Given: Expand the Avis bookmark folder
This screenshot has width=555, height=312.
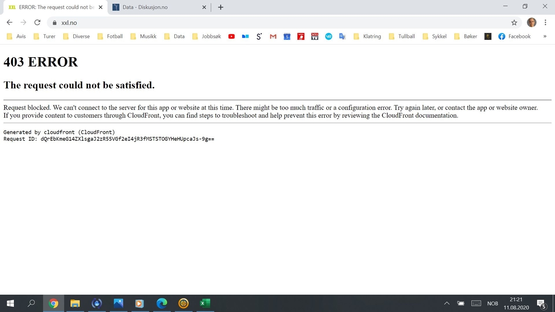Looking at the screenshot, I should point(16,36).
